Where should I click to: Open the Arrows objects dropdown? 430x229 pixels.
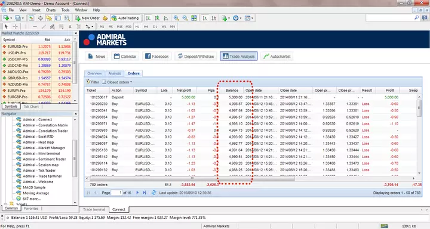click(89, 27)
